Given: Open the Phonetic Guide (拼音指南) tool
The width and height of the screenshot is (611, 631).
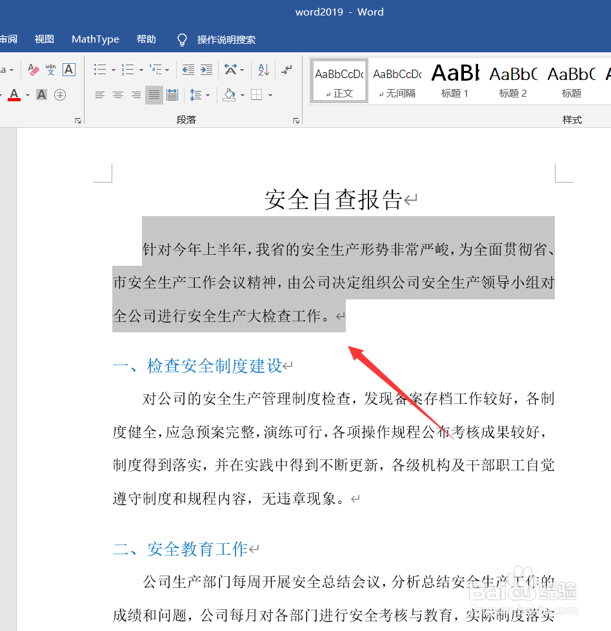Looking at the screenshot, I should [50, 68].
